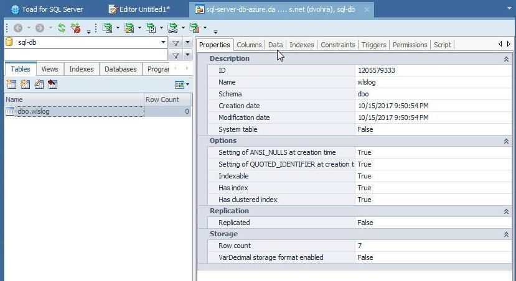Open dropdown next to export to Excel icon
This screenshot has width=516, height=281.
[x=118, y=28]
